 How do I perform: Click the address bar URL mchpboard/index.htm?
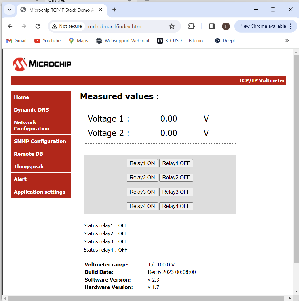coord(115,27)
